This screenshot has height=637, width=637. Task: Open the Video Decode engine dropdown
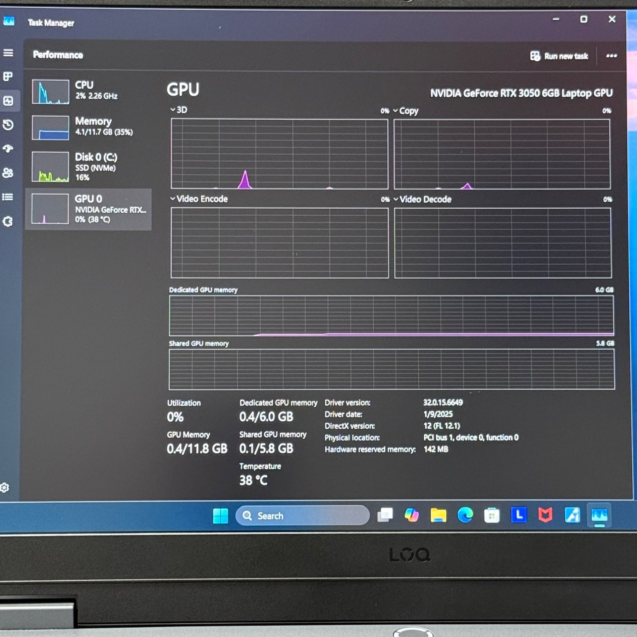[x=422, y=200]
